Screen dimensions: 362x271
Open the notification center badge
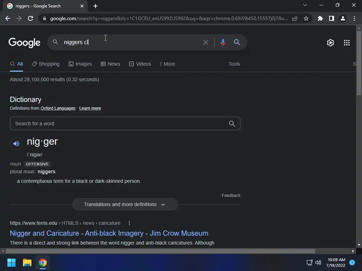pyautogui.click(x=352, y=263)
